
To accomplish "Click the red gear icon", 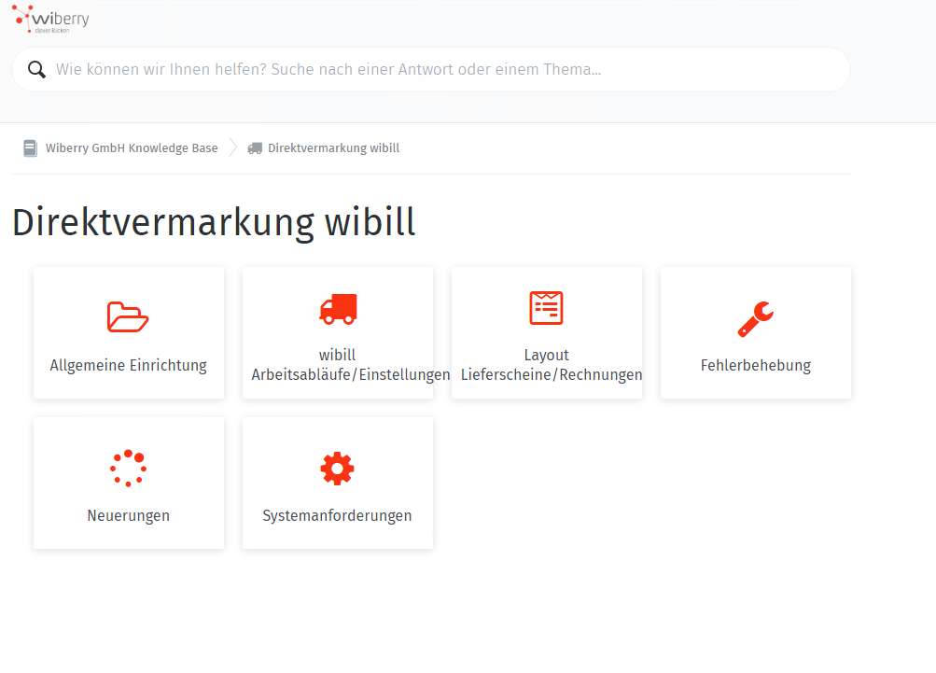I will coord(337,469).
